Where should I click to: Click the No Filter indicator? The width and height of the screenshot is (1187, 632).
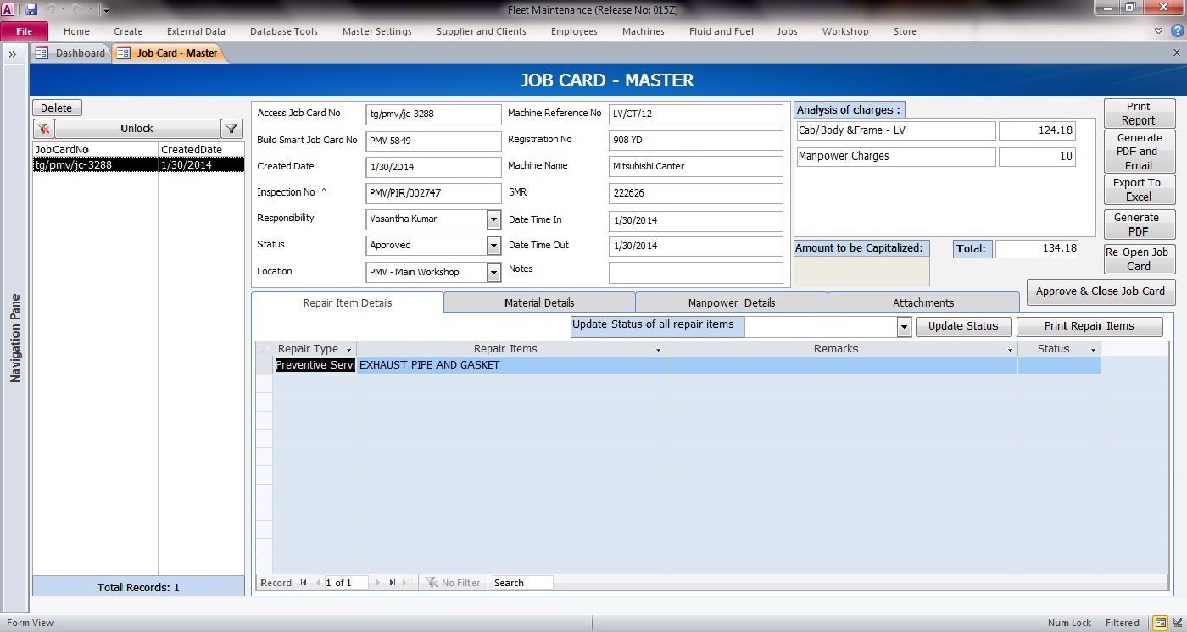point(454,583)
